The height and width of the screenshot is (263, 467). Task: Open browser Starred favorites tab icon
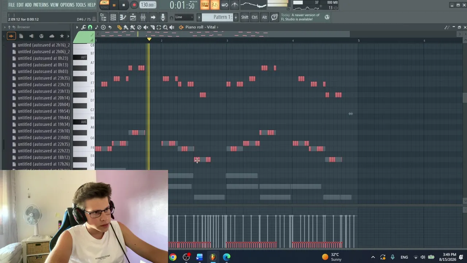click(x=62, y=36)
